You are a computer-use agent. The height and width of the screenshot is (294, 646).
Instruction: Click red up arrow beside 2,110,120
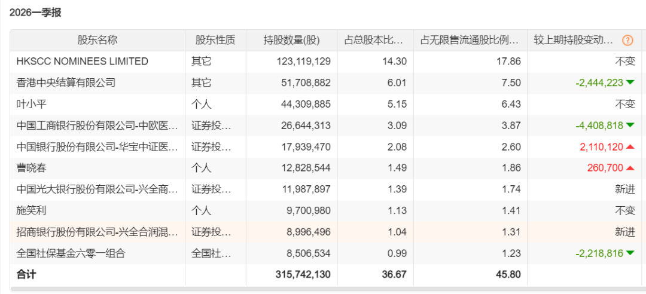[x=630, y=146]
